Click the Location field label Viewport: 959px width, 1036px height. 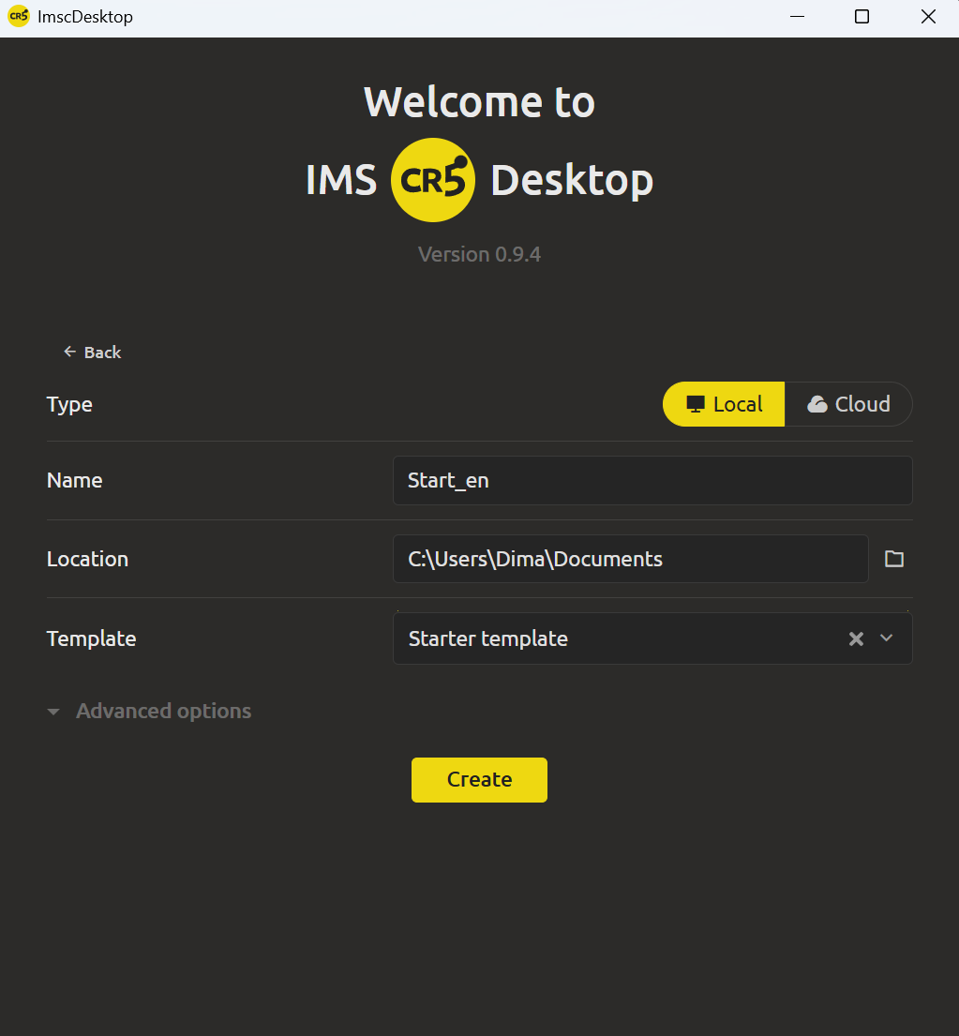(87, 559)
